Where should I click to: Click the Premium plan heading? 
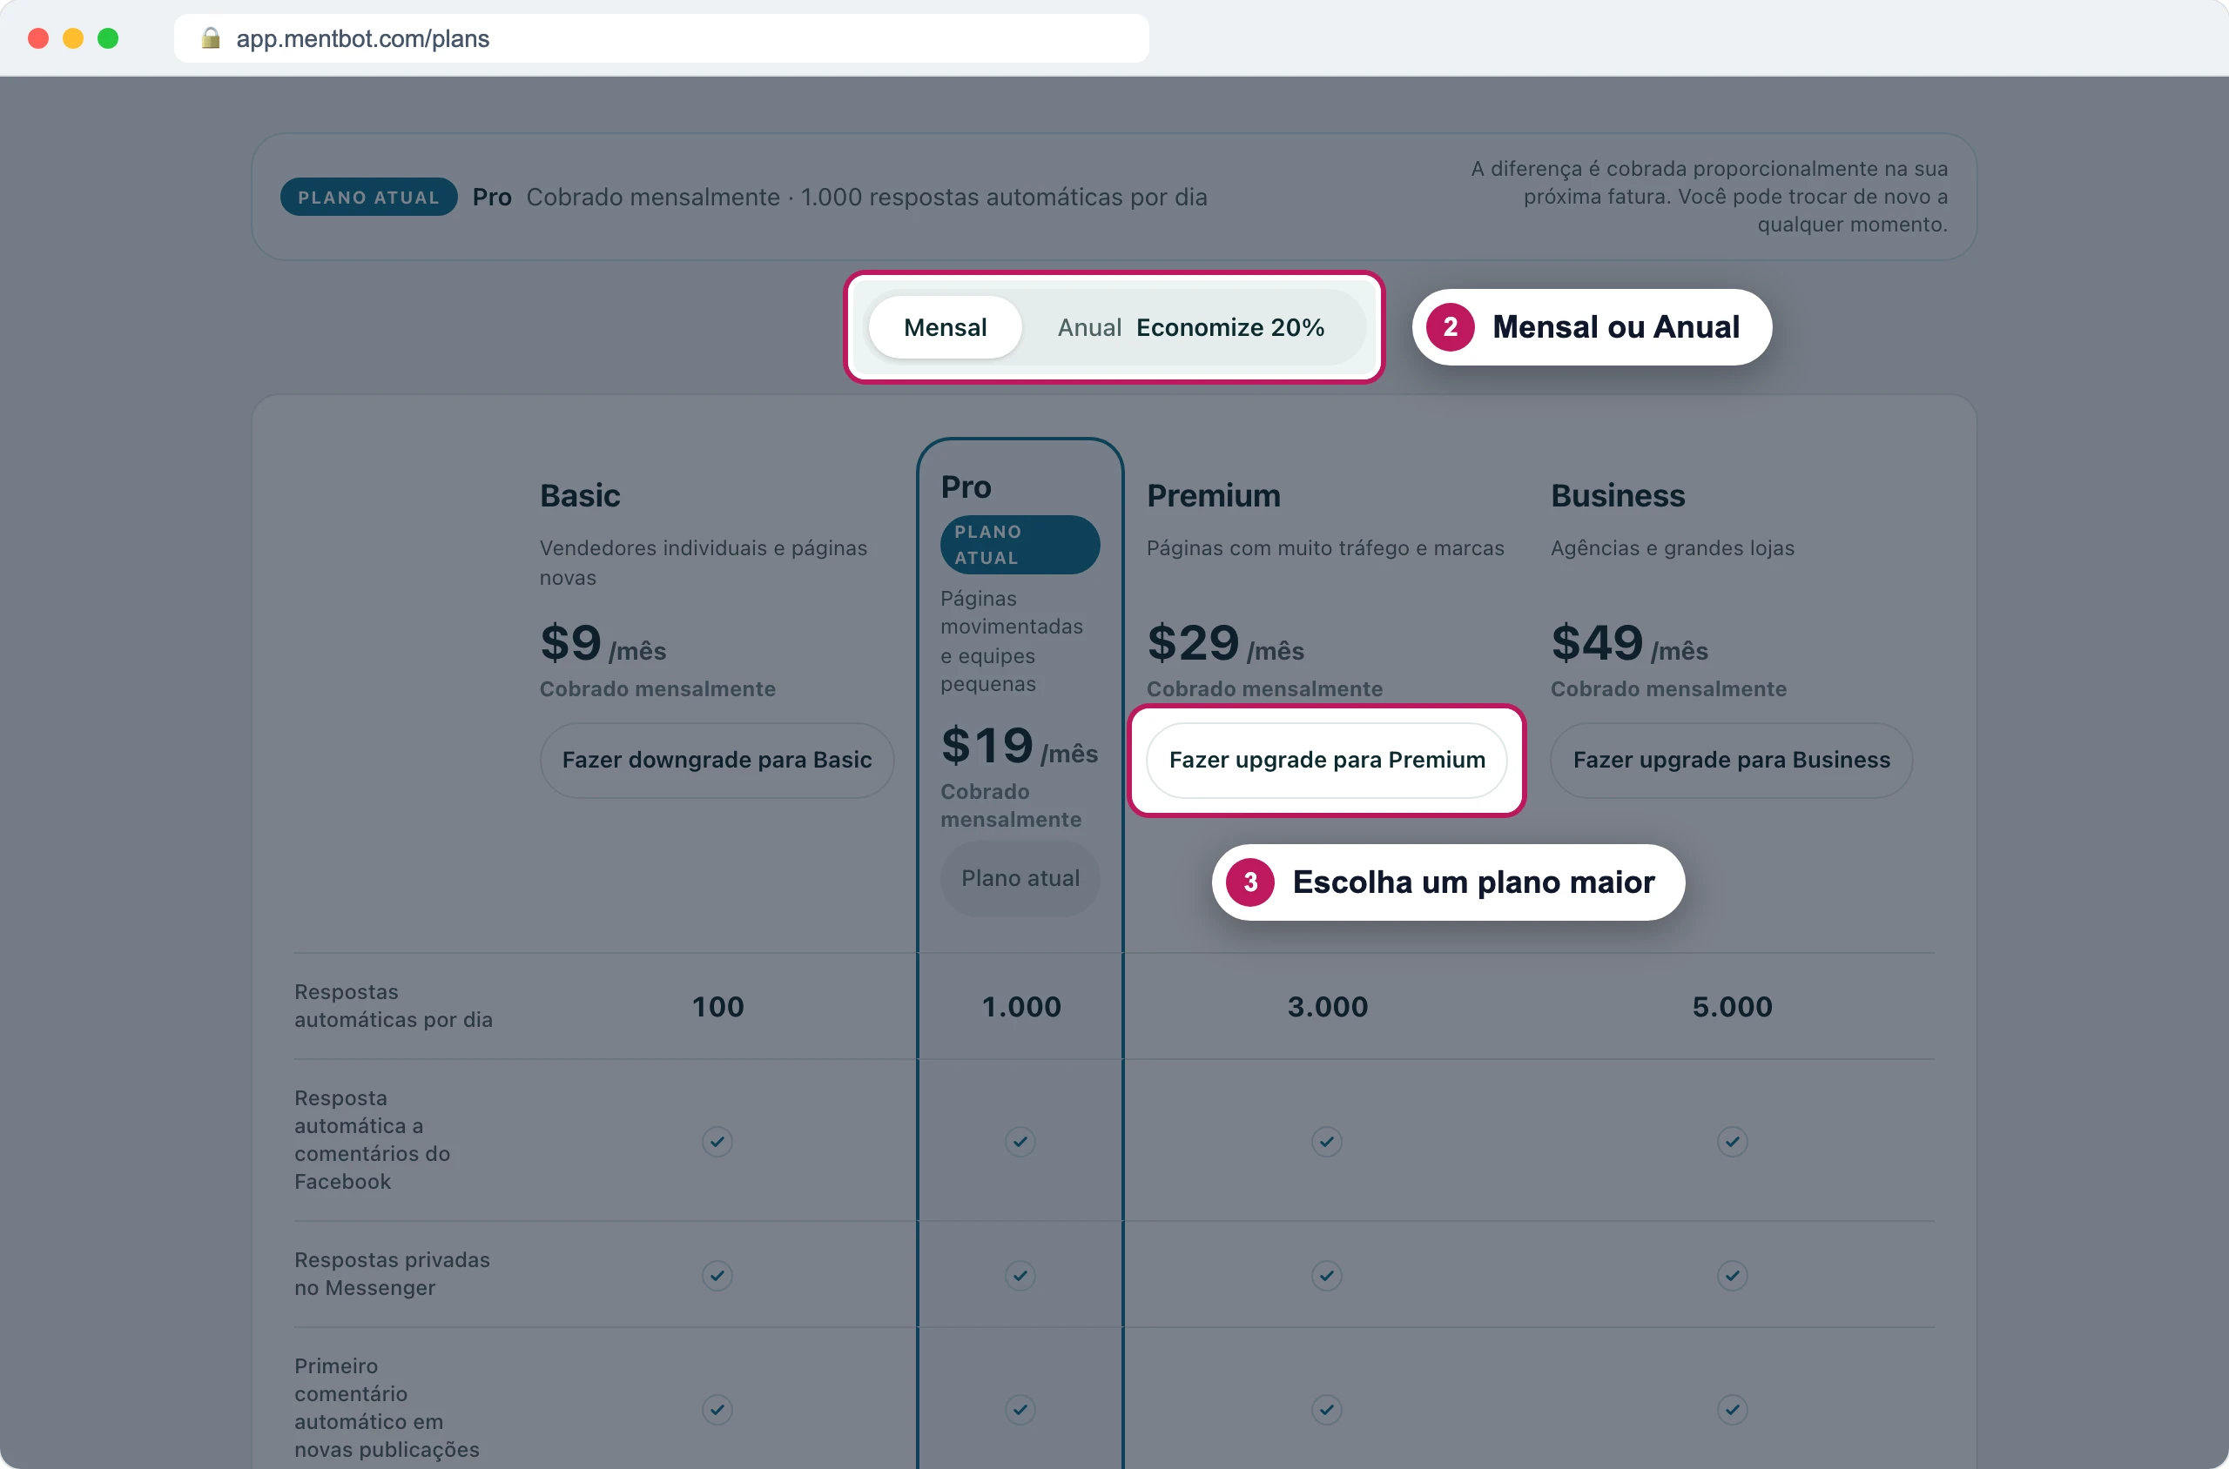click(1214, 494)
